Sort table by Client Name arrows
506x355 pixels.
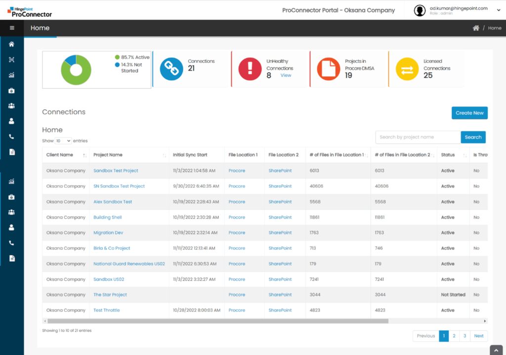(x=84, y=155)
